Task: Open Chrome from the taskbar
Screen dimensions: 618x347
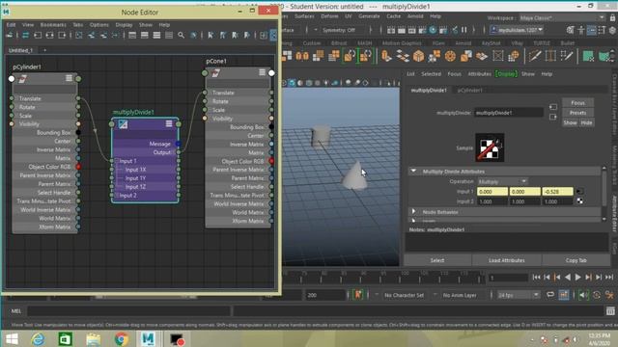Action: pos(122,339)
